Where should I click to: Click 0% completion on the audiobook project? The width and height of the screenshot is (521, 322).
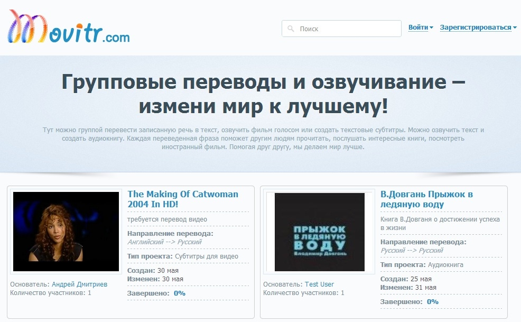pyautogui.click(x=433, y=301)
